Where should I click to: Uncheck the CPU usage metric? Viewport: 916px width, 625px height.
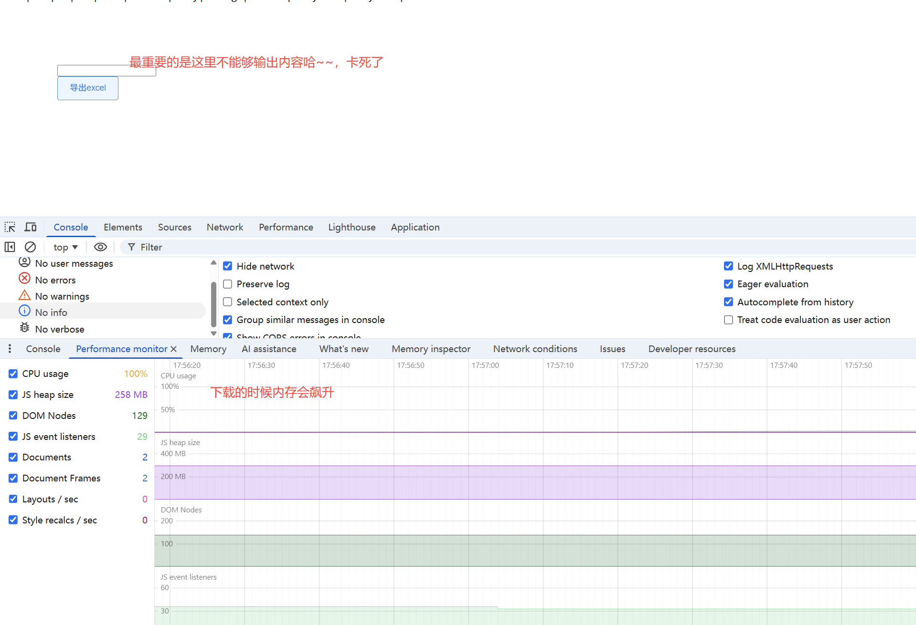coord(13,374)
